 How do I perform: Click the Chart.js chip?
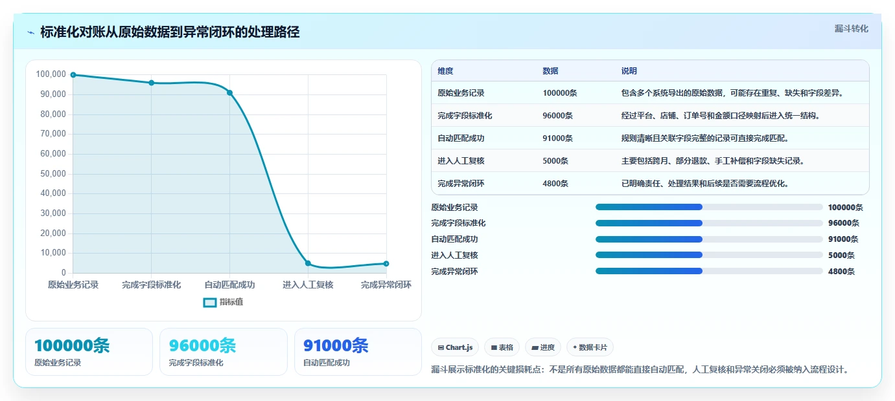coord(455,347)
